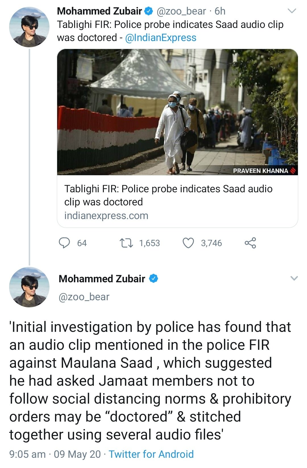The image size is (307, 468).
Task: Open the link card headline about the Saad audio clip
Action: point(168,195)
